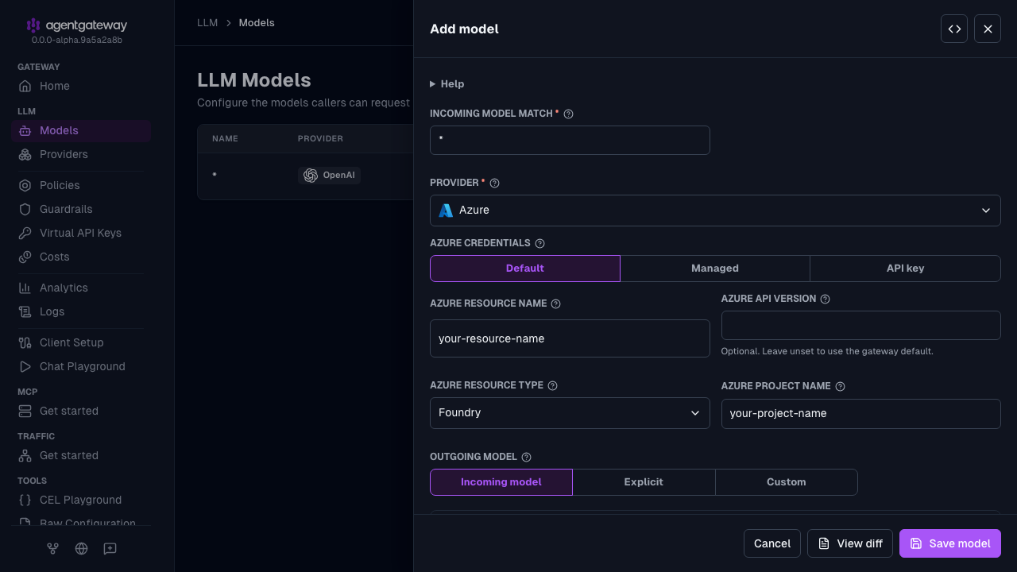Click the Incoming Model Match input field
This screenshot has width=1017, height=572.
570,140
